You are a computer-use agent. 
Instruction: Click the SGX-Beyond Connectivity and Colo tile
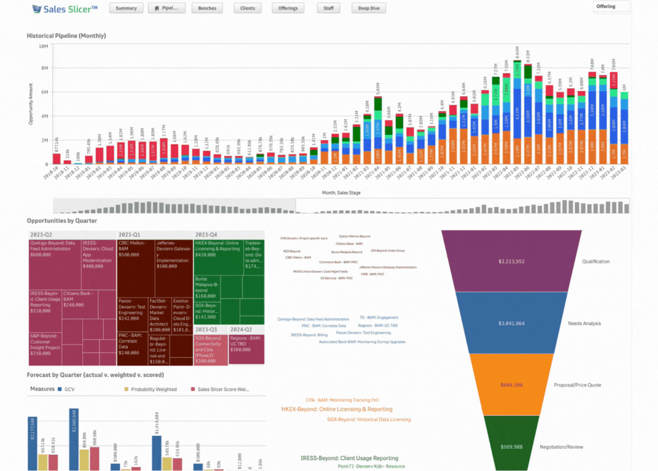pyautogui.click(x=211, y=349)
